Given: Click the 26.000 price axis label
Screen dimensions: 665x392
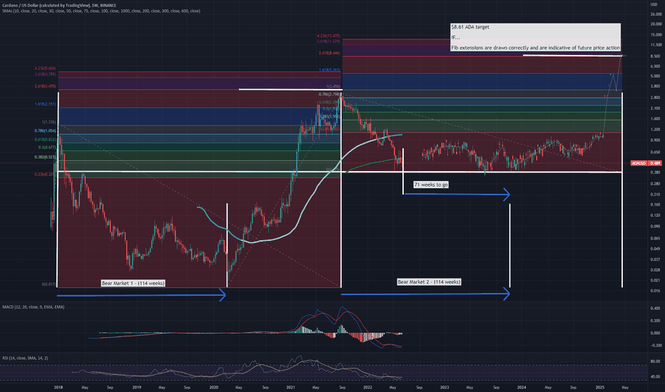Looking at the screenshot, I should [655, 14].
